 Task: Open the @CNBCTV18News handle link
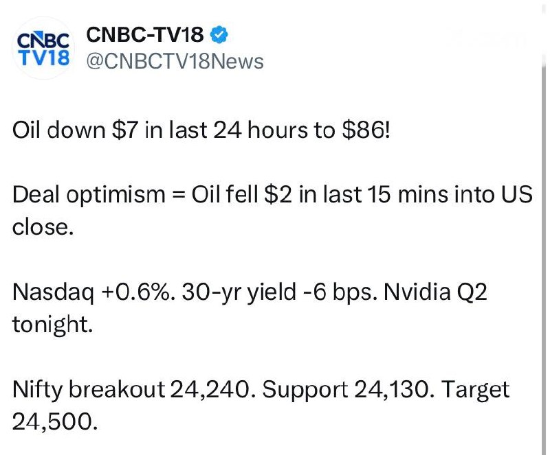pyautogui.click(x=175, y=61)
